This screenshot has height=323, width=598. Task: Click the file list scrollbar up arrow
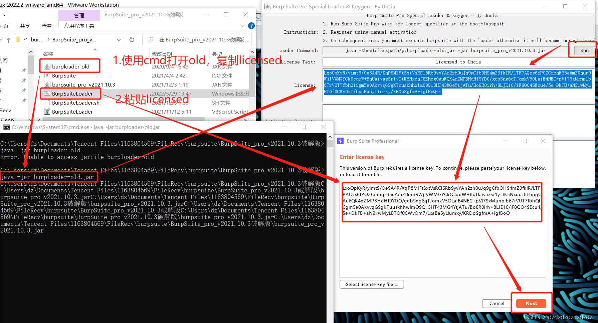(252, 52)
